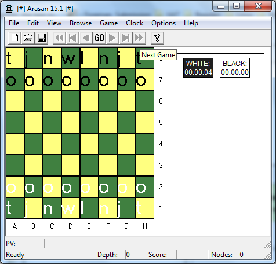Screen dimensions: 276x264
Task: Minimize the Arasan window
Action: point(221,6)
